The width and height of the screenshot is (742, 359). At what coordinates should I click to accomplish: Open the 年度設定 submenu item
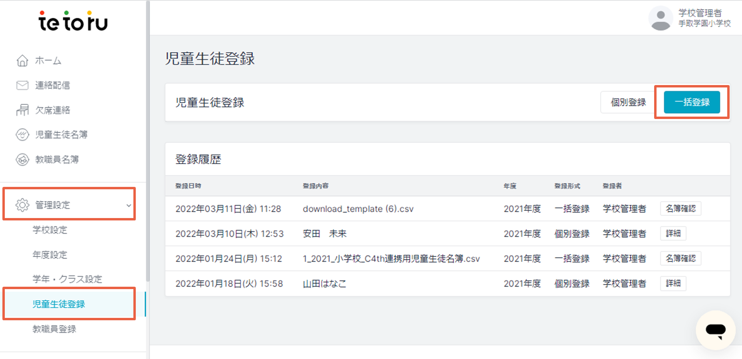point(50,255)
